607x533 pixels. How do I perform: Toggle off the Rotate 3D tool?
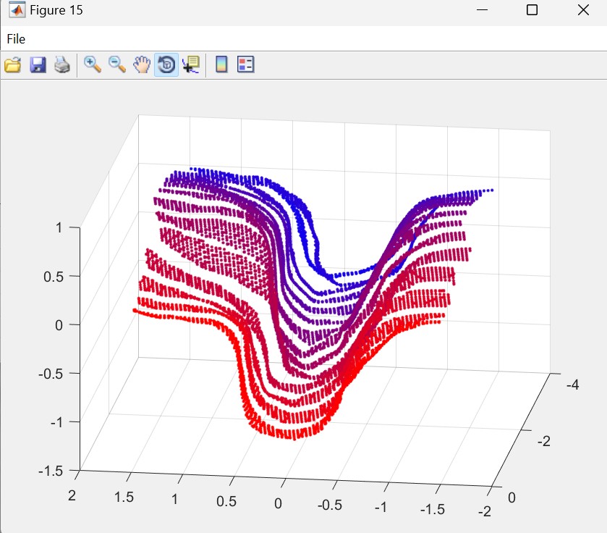166,65
